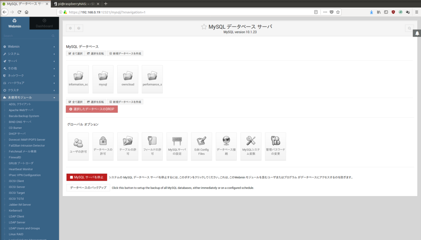Expand the ネットワーク sidebar category
The height and width of the screenshot is (240, 421).
29,75
